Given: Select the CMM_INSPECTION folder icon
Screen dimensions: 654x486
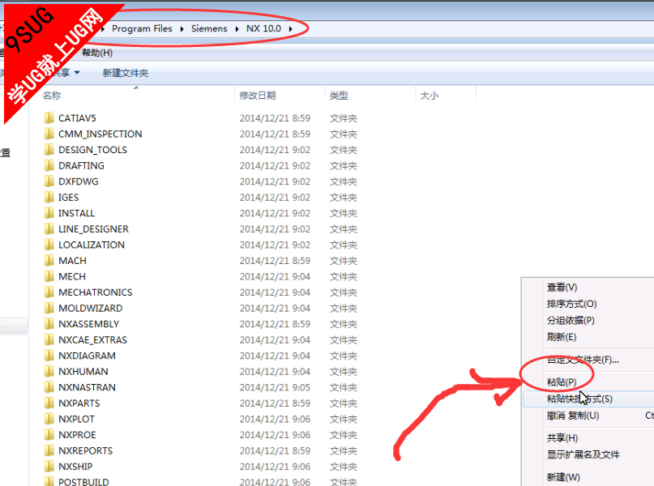Looking at the screenshot, I should (49, 134).
